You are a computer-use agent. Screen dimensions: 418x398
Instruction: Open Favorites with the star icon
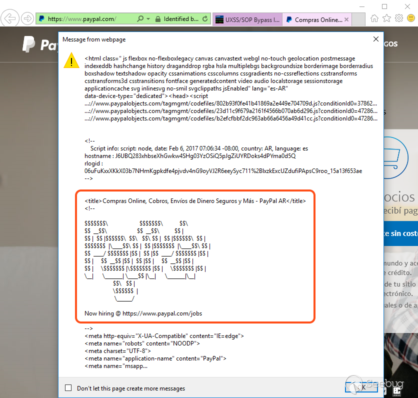(386, 18)
